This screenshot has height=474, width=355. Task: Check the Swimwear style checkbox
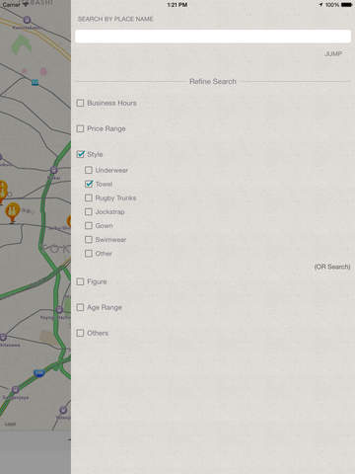89,239
